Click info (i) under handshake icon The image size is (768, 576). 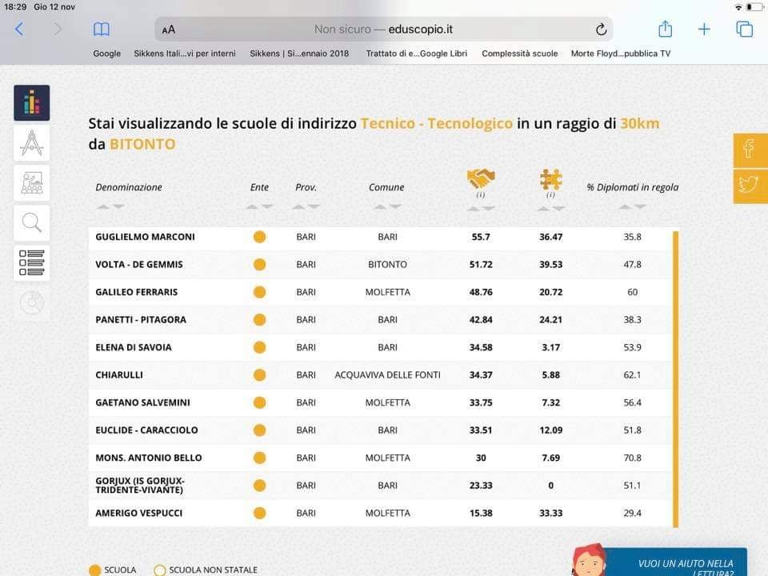(481, 194)
